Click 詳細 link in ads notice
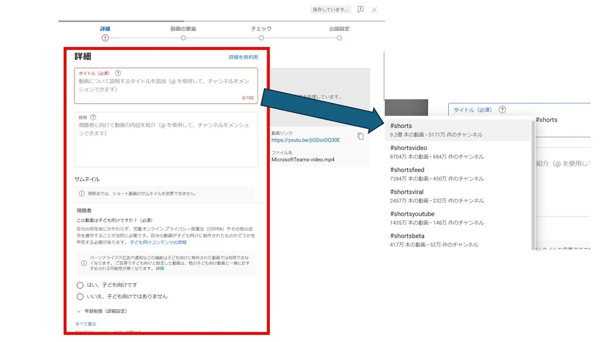The height and width of the screenshot is (342, 608). point(160,268)
